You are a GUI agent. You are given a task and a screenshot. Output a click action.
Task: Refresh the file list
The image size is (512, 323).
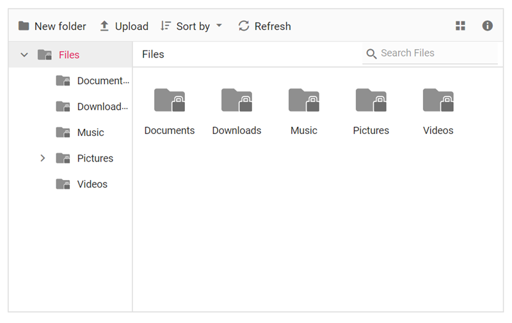264,26
